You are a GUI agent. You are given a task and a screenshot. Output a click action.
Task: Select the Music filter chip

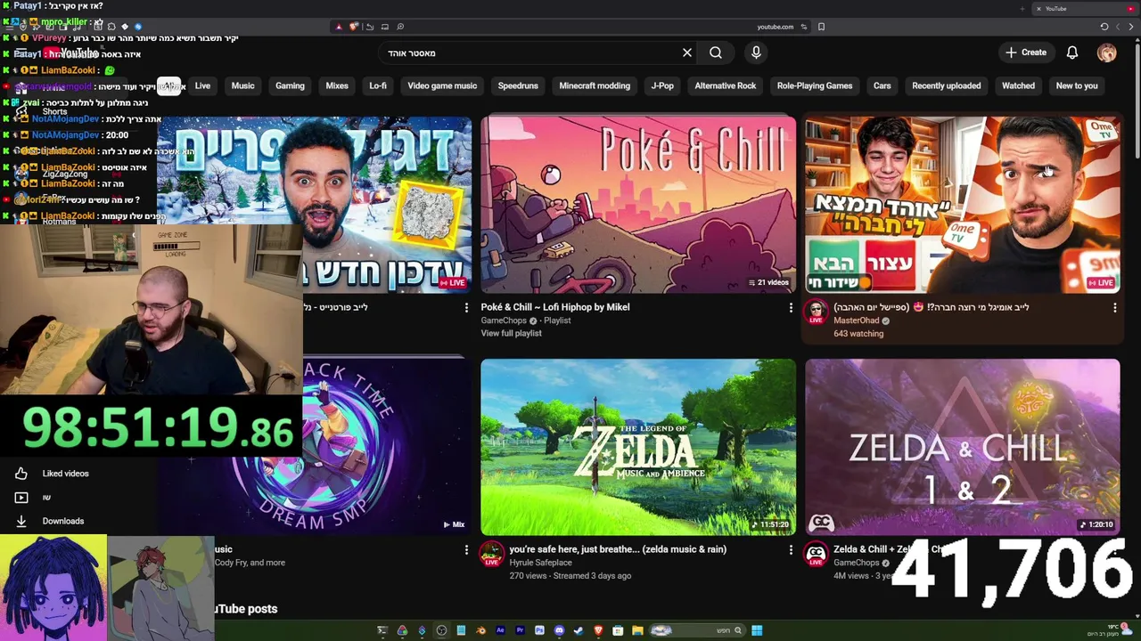click(242, 85)
